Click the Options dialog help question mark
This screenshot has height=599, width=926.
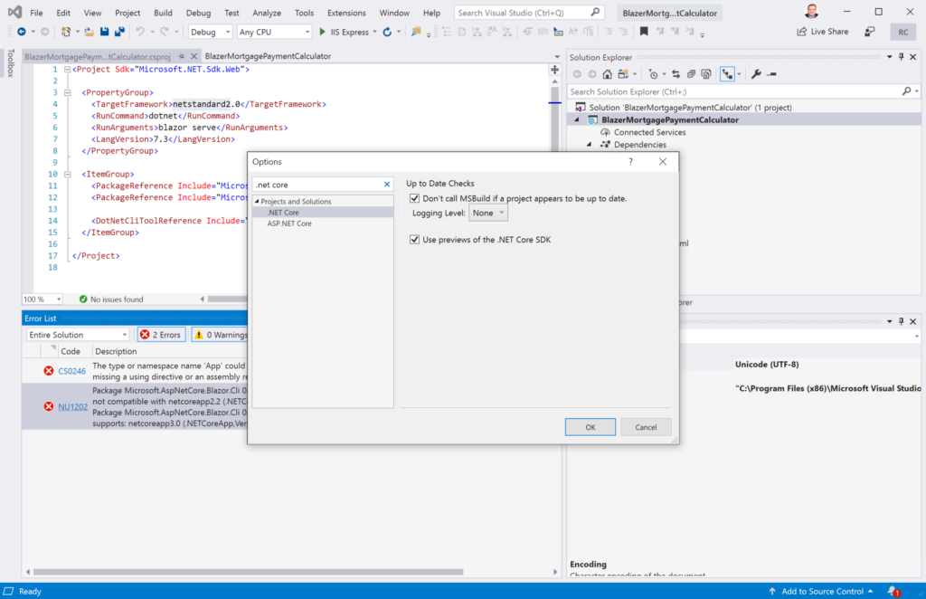(x=629, y=161)
